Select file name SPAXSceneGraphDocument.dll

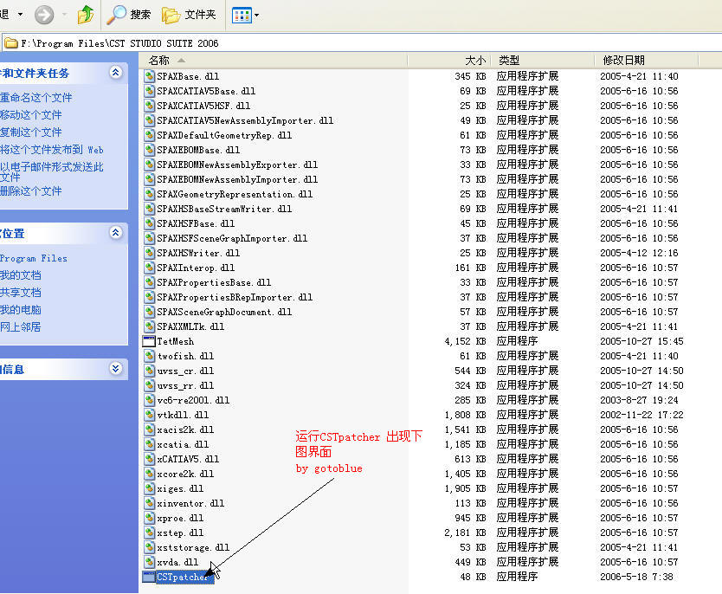click(224, 312)
